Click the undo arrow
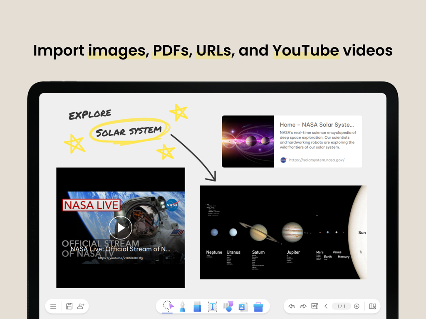The width and height of the screenshot is (426, 319). pyautogui.click(x=292, y=306)
